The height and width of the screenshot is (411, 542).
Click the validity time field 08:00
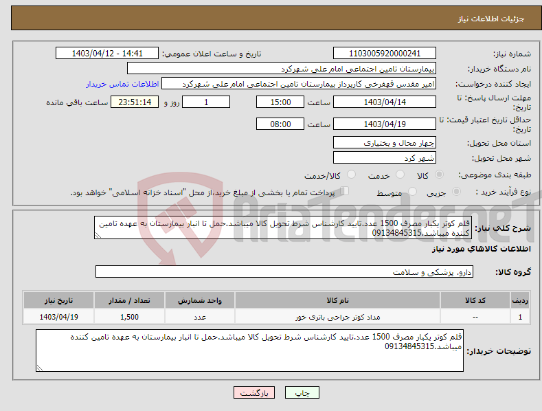click(x=280, y=124)
